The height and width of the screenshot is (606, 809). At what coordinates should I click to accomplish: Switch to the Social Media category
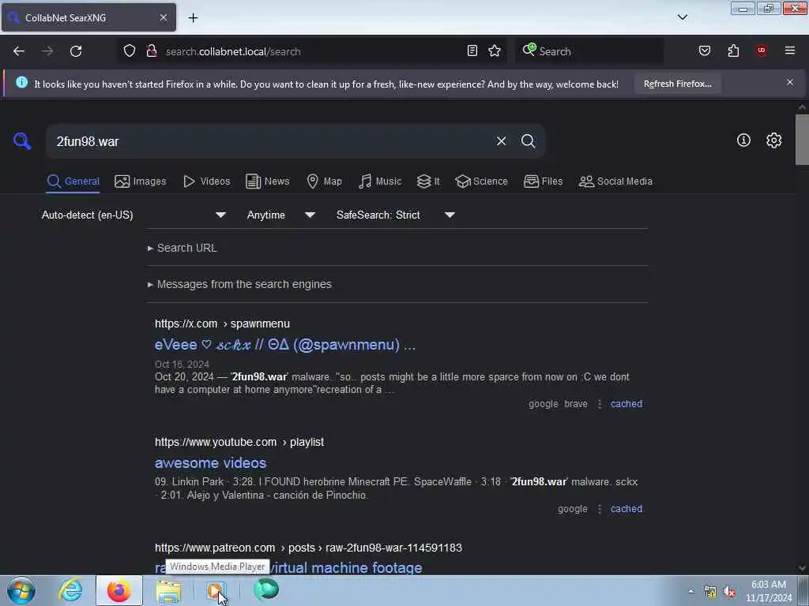point(615,181)
